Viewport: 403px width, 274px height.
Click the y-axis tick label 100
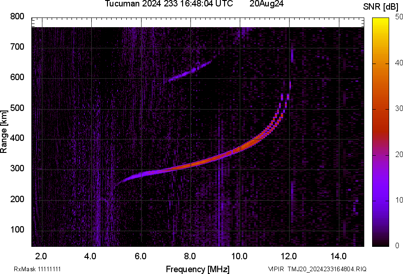pos(17,229)
